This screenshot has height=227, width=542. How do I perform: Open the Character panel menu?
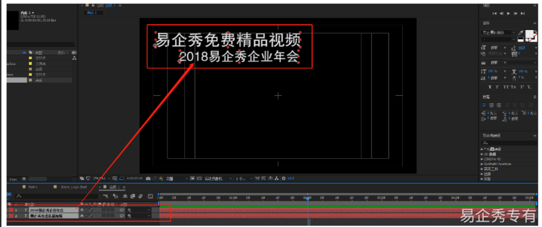click(535, 23)
